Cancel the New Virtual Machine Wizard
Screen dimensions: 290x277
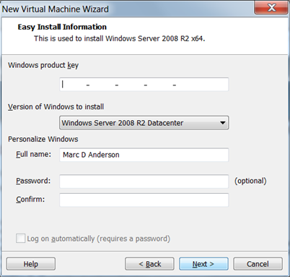pos(258,264)
